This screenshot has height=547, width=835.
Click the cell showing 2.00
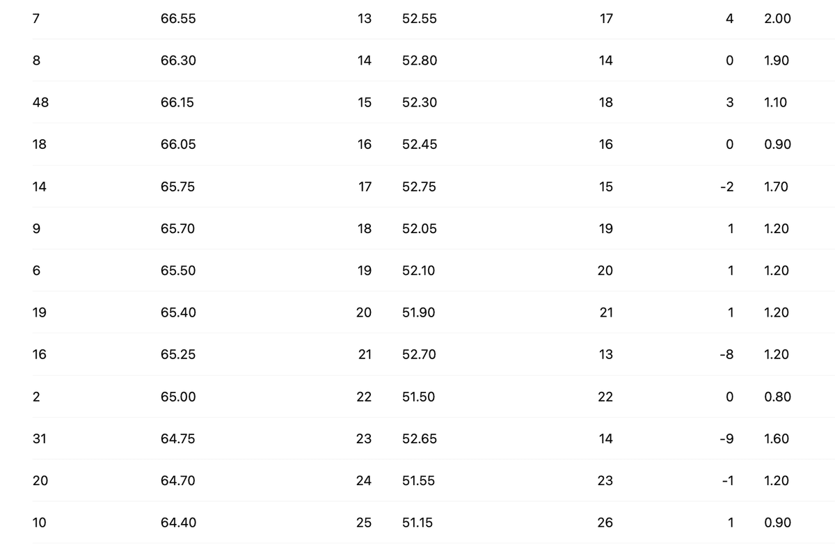coord(777,19)
